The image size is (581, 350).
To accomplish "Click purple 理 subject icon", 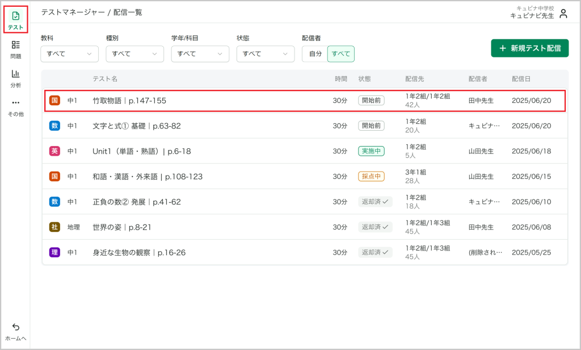I will 54,252.
